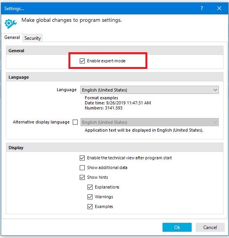Toggle the Show hints checkbox
229x238 pixels.
(82, 177)
